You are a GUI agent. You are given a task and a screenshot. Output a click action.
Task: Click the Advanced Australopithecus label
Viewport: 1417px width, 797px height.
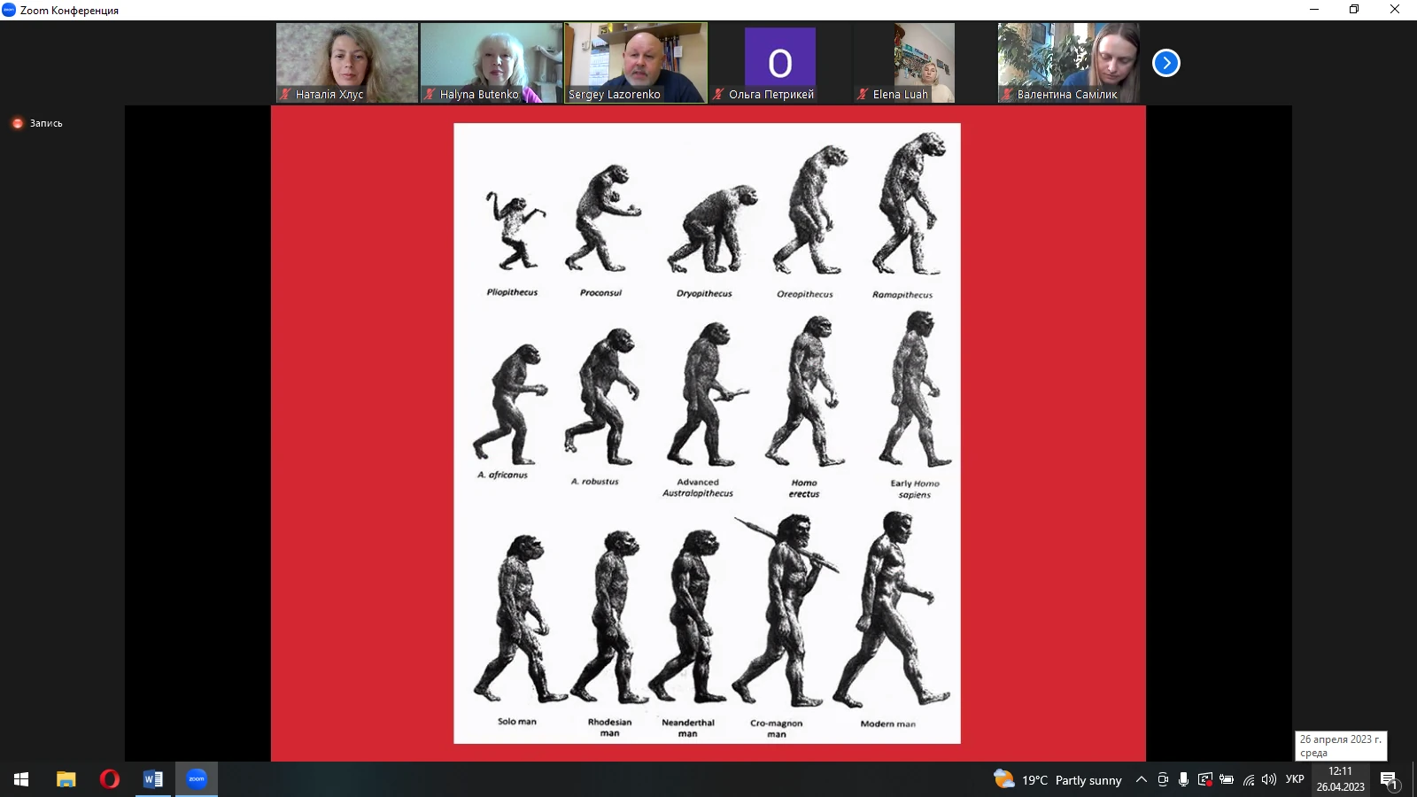click(698, 488)
